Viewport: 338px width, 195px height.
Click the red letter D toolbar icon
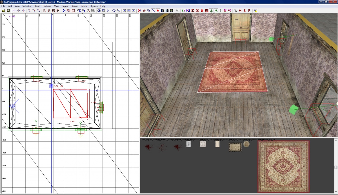pos(202,11)
